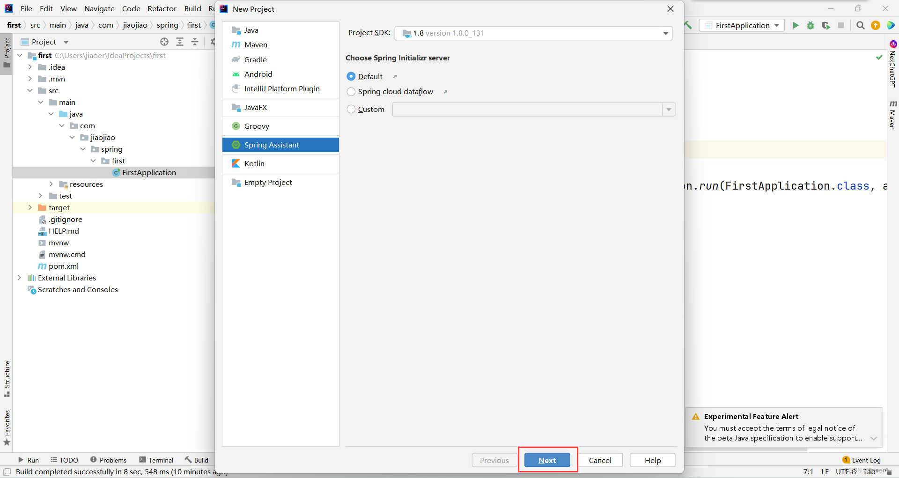This screenshot has width=899, height=478.
Task: Expand the resources folder
Action: pos(51,184)
